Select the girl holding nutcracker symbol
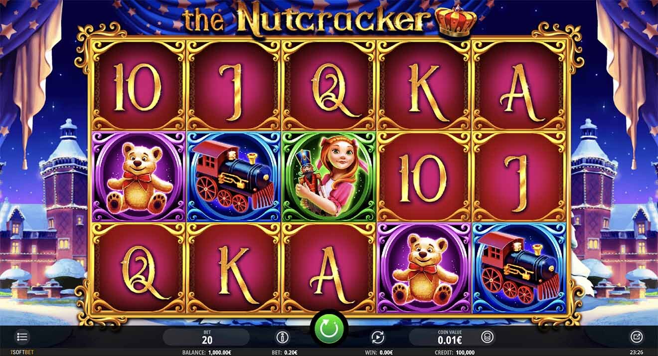Viewport: 658px width, 356px height. [329, 177]
